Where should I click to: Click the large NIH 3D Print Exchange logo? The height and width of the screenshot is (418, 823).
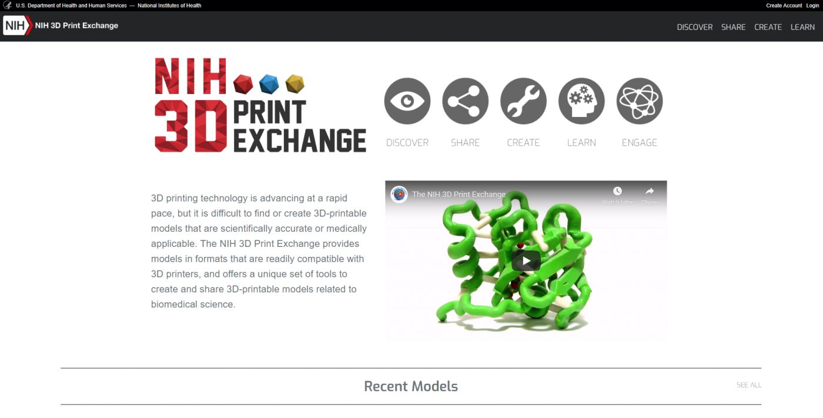coord(260,105)
